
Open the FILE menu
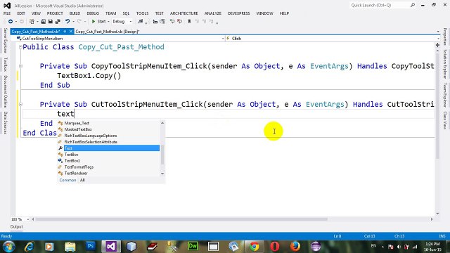(x=7, y=13)
